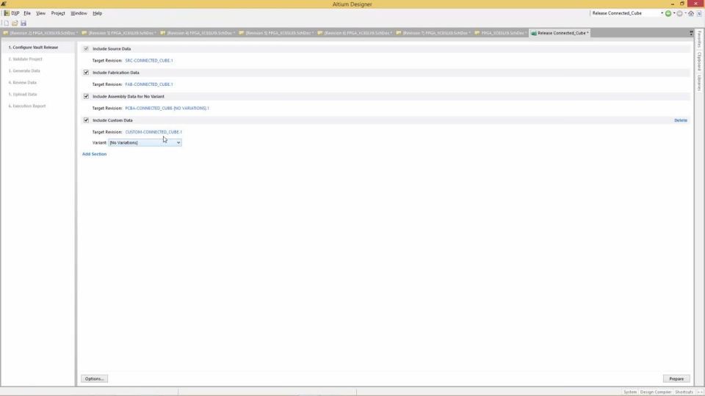The image size is (705, 396).
Task: Select the Release Connected_Cube tab
Action: coord(560,33)
